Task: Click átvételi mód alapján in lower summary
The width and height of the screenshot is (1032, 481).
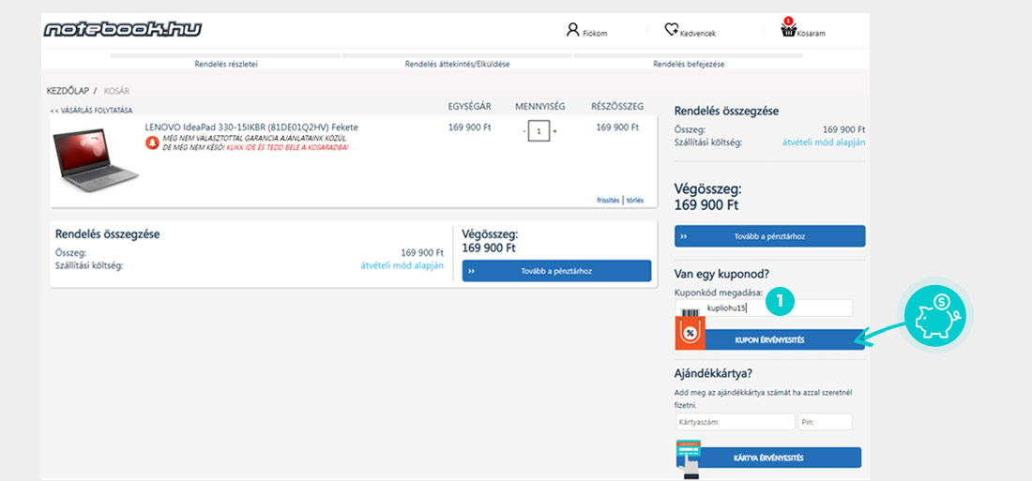Action: point(402,265)
